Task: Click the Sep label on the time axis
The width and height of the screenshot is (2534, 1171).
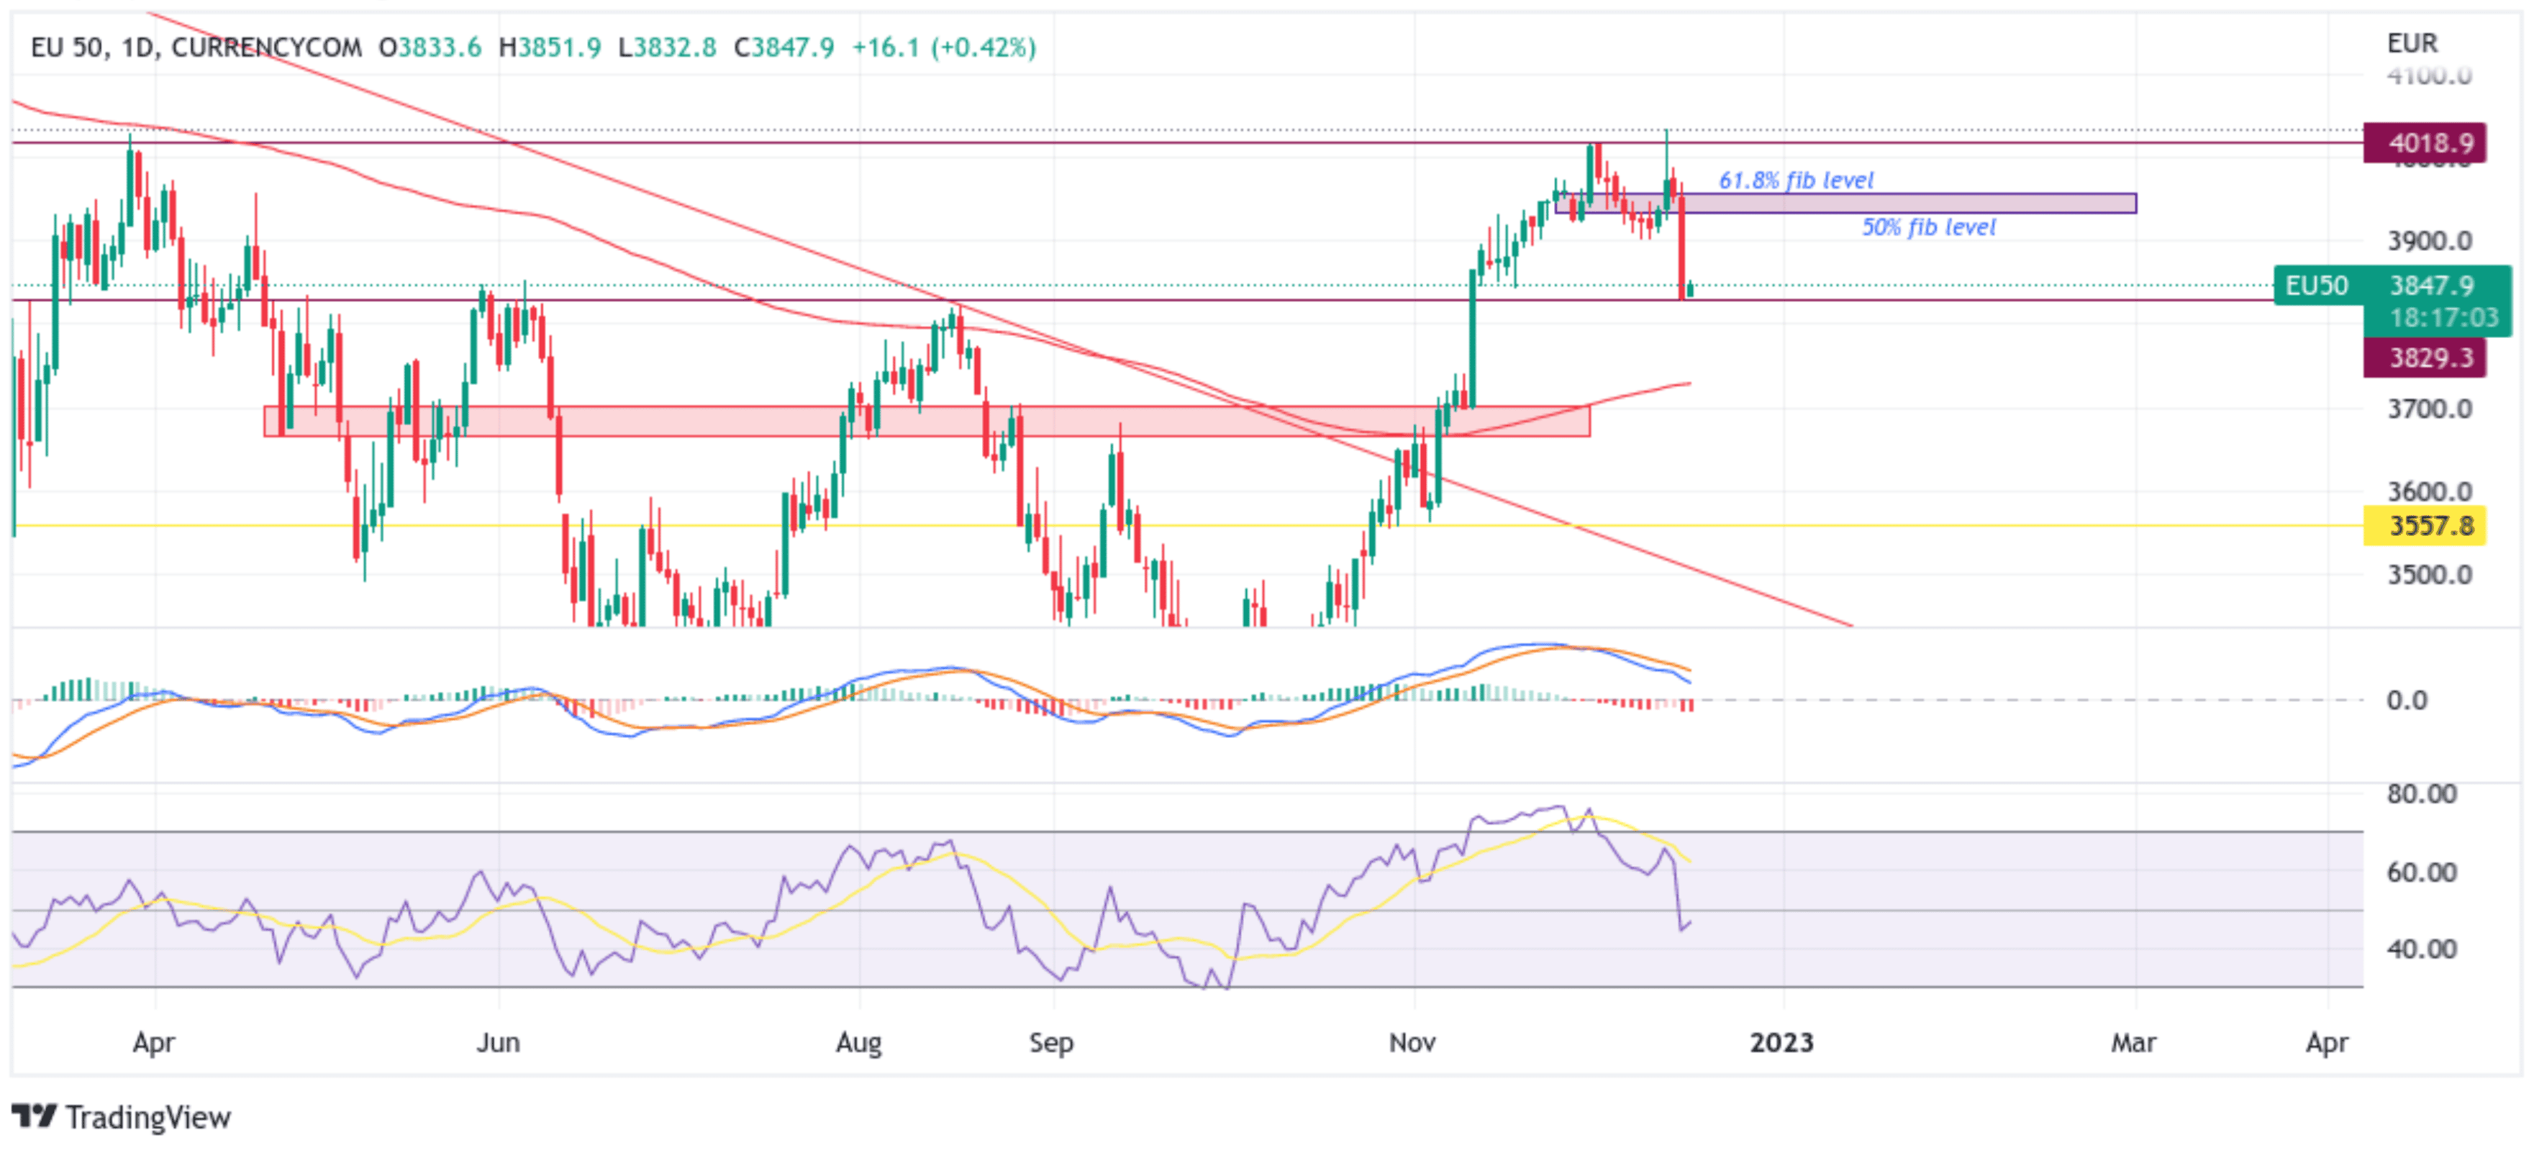Action: [x=1052, y=1043]
